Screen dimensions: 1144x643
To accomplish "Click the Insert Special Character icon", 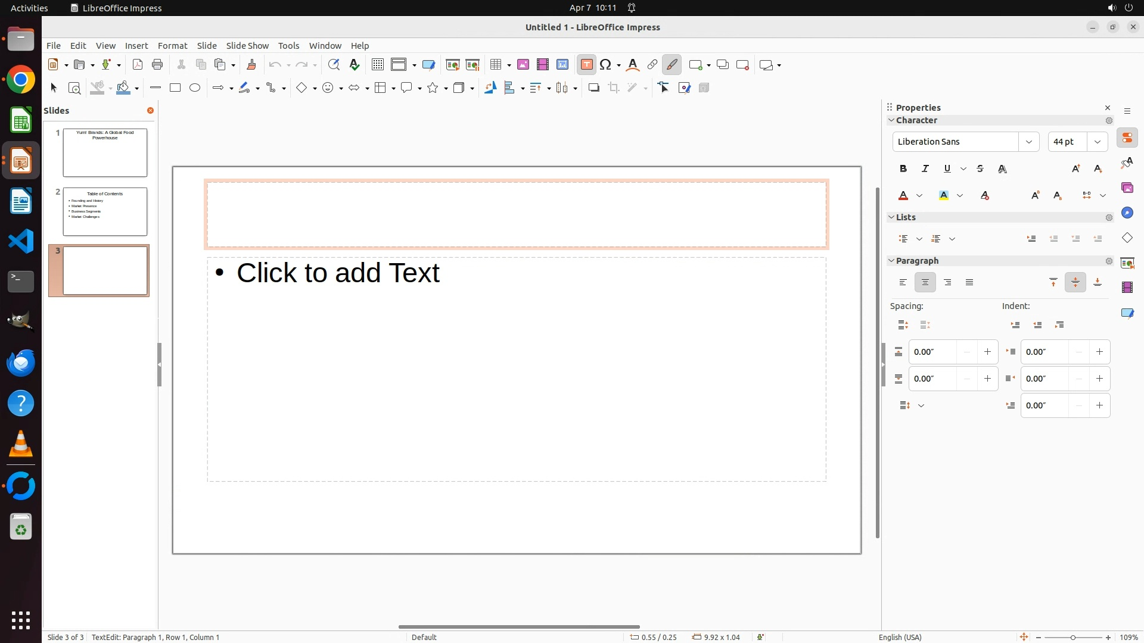I will [x=606, y=65].
